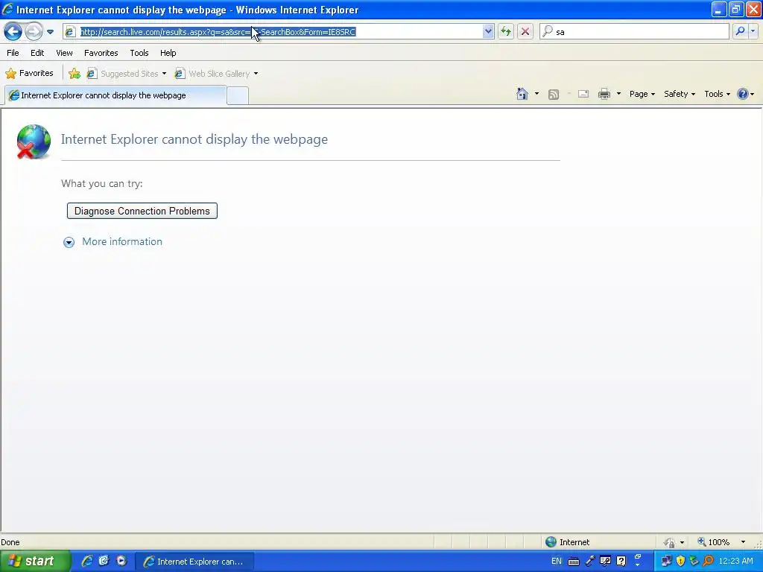Click the error page heading text
Viewport: 763px width, 572px height.
[194, 139]
